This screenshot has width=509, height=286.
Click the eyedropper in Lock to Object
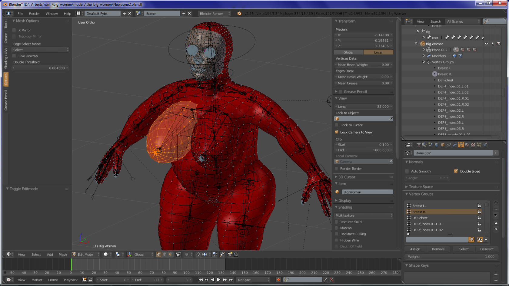coord(391,119)
